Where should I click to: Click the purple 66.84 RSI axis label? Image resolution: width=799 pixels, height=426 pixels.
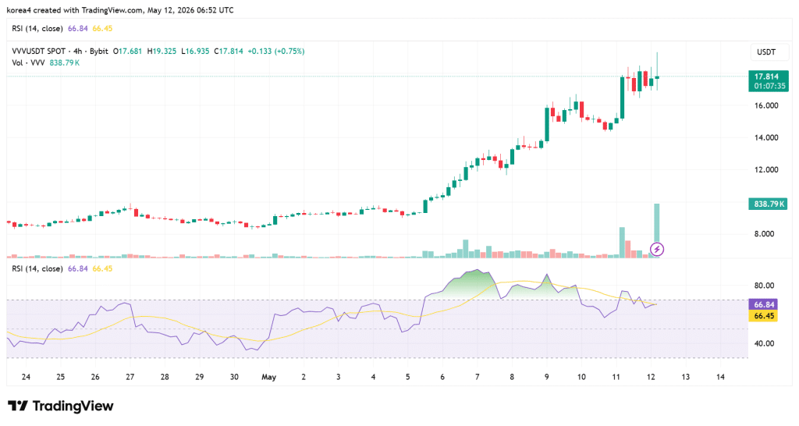(x=764, y=305)
